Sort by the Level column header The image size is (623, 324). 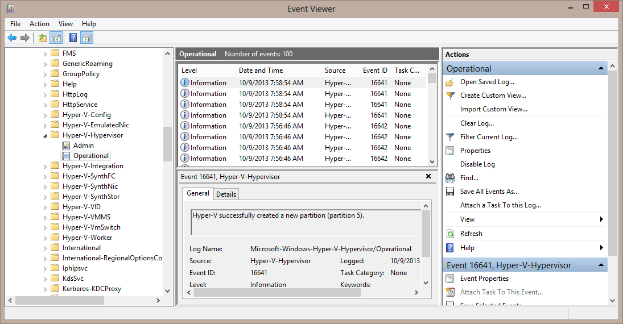[207, 70]
